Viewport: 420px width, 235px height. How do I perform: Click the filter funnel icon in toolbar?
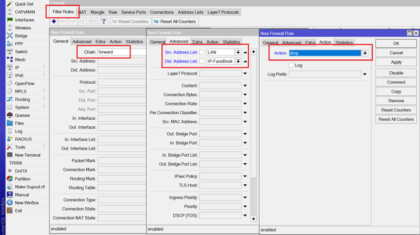103,22
